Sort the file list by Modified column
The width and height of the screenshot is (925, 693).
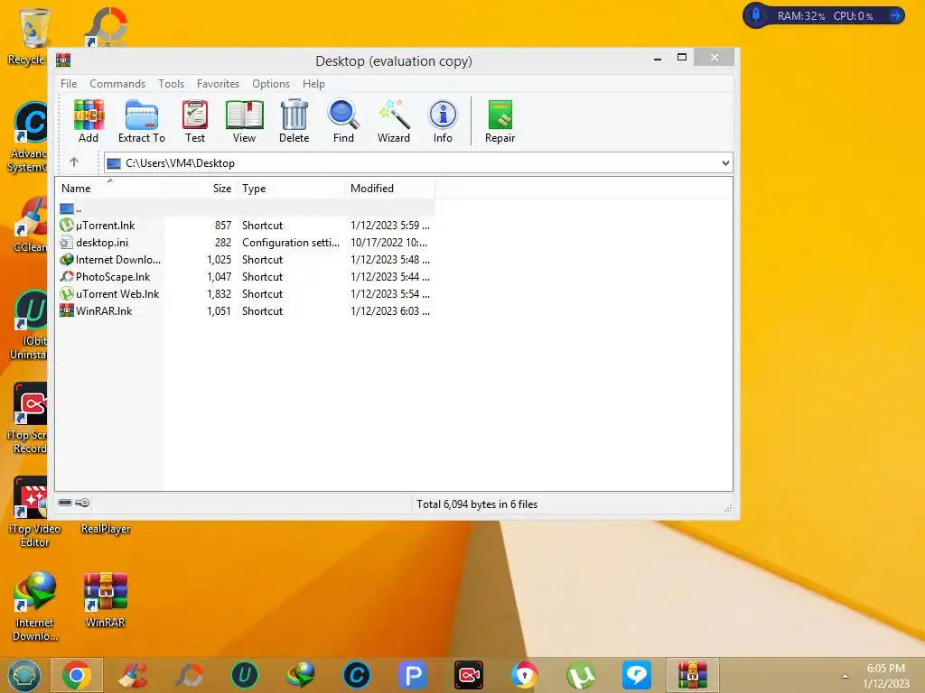click(390, 189)
